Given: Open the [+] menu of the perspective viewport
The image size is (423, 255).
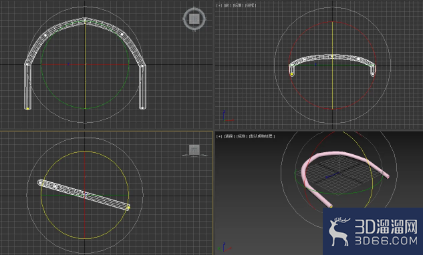Looking at the screenshot, I should pos(219,136).
